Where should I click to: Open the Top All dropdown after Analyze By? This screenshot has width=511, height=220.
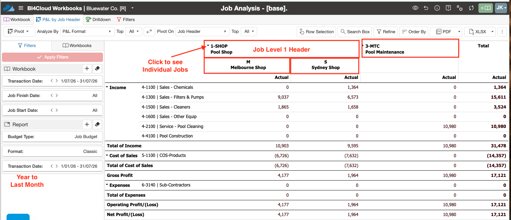click(x=134, y=32)
